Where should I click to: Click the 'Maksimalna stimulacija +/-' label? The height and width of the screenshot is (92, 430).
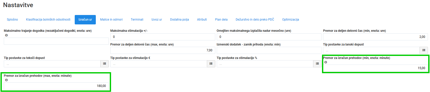tap(129, 31)
